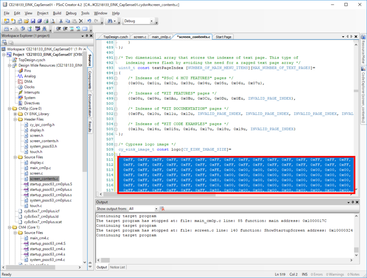This screenshot has height=278, width=367.
Task: Click the decrease indent toolbar icon
Action: 59,29
